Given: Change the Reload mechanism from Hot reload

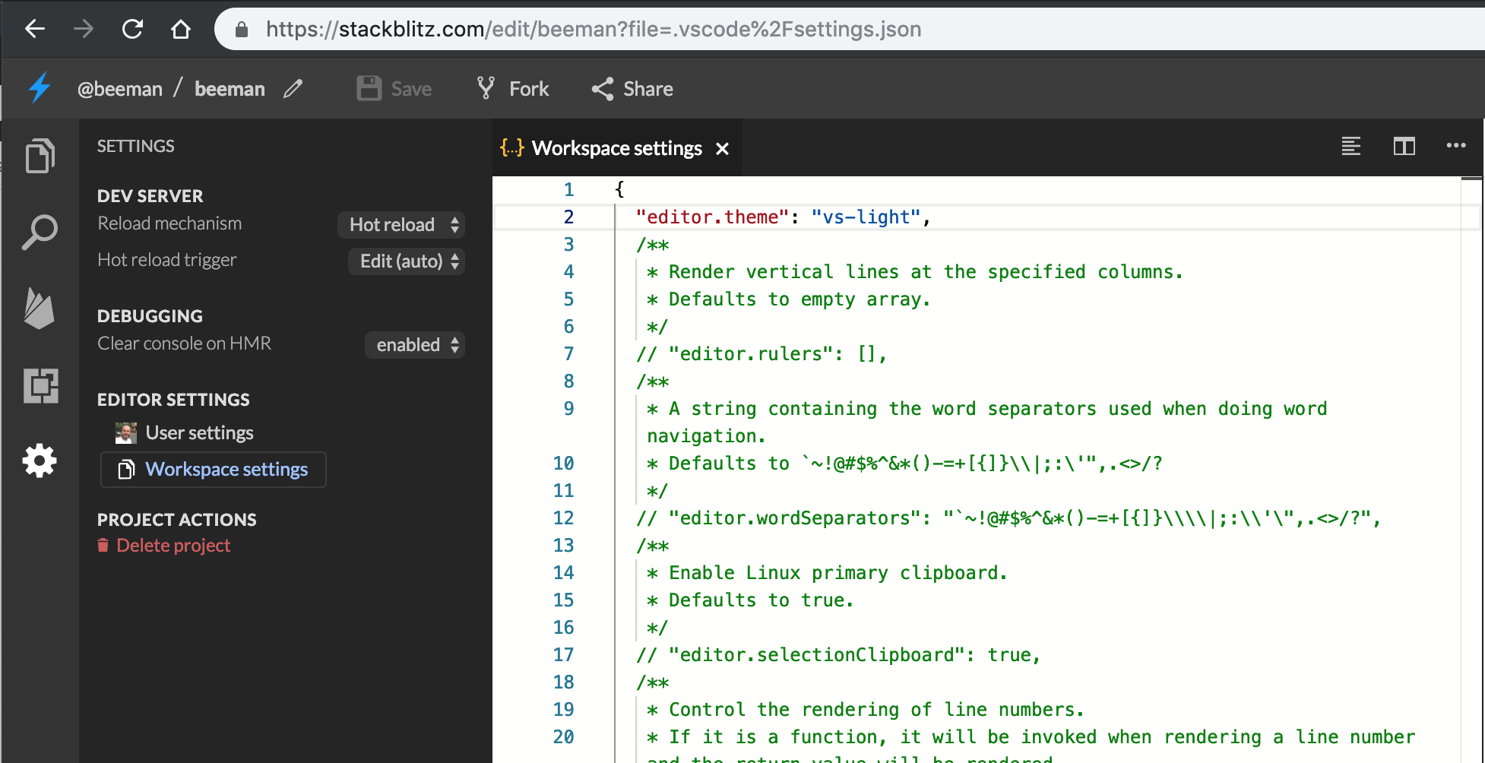Looking at the screenshot, I should pyautogui.click(x=401, y=224).
